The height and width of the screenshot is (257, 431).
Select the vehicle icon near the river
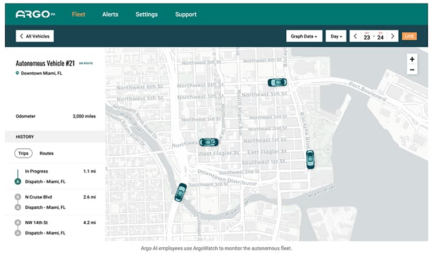tap(181, 192)
